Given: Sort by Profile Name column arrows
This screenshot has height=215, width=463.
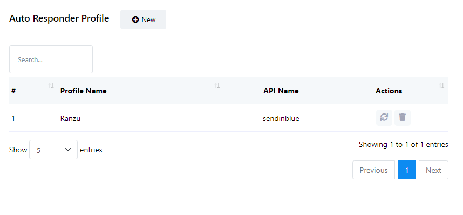Looking at the screenshot, I should [217, 86].
